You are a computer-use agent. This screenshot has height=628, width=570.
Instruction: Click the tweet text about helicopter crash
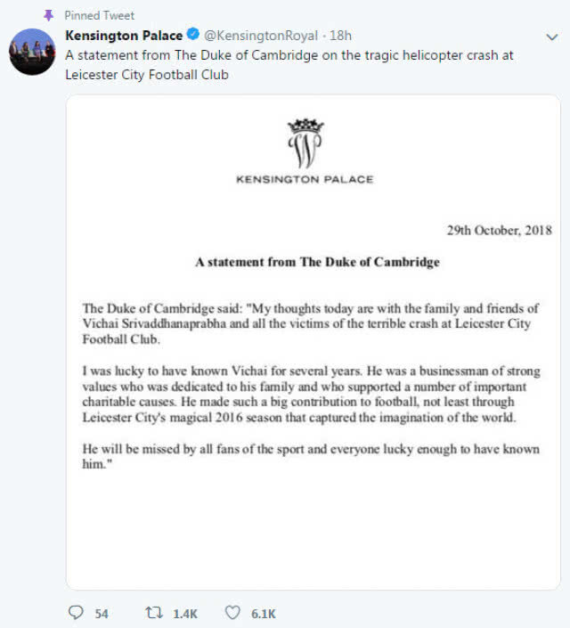(289, 64)
